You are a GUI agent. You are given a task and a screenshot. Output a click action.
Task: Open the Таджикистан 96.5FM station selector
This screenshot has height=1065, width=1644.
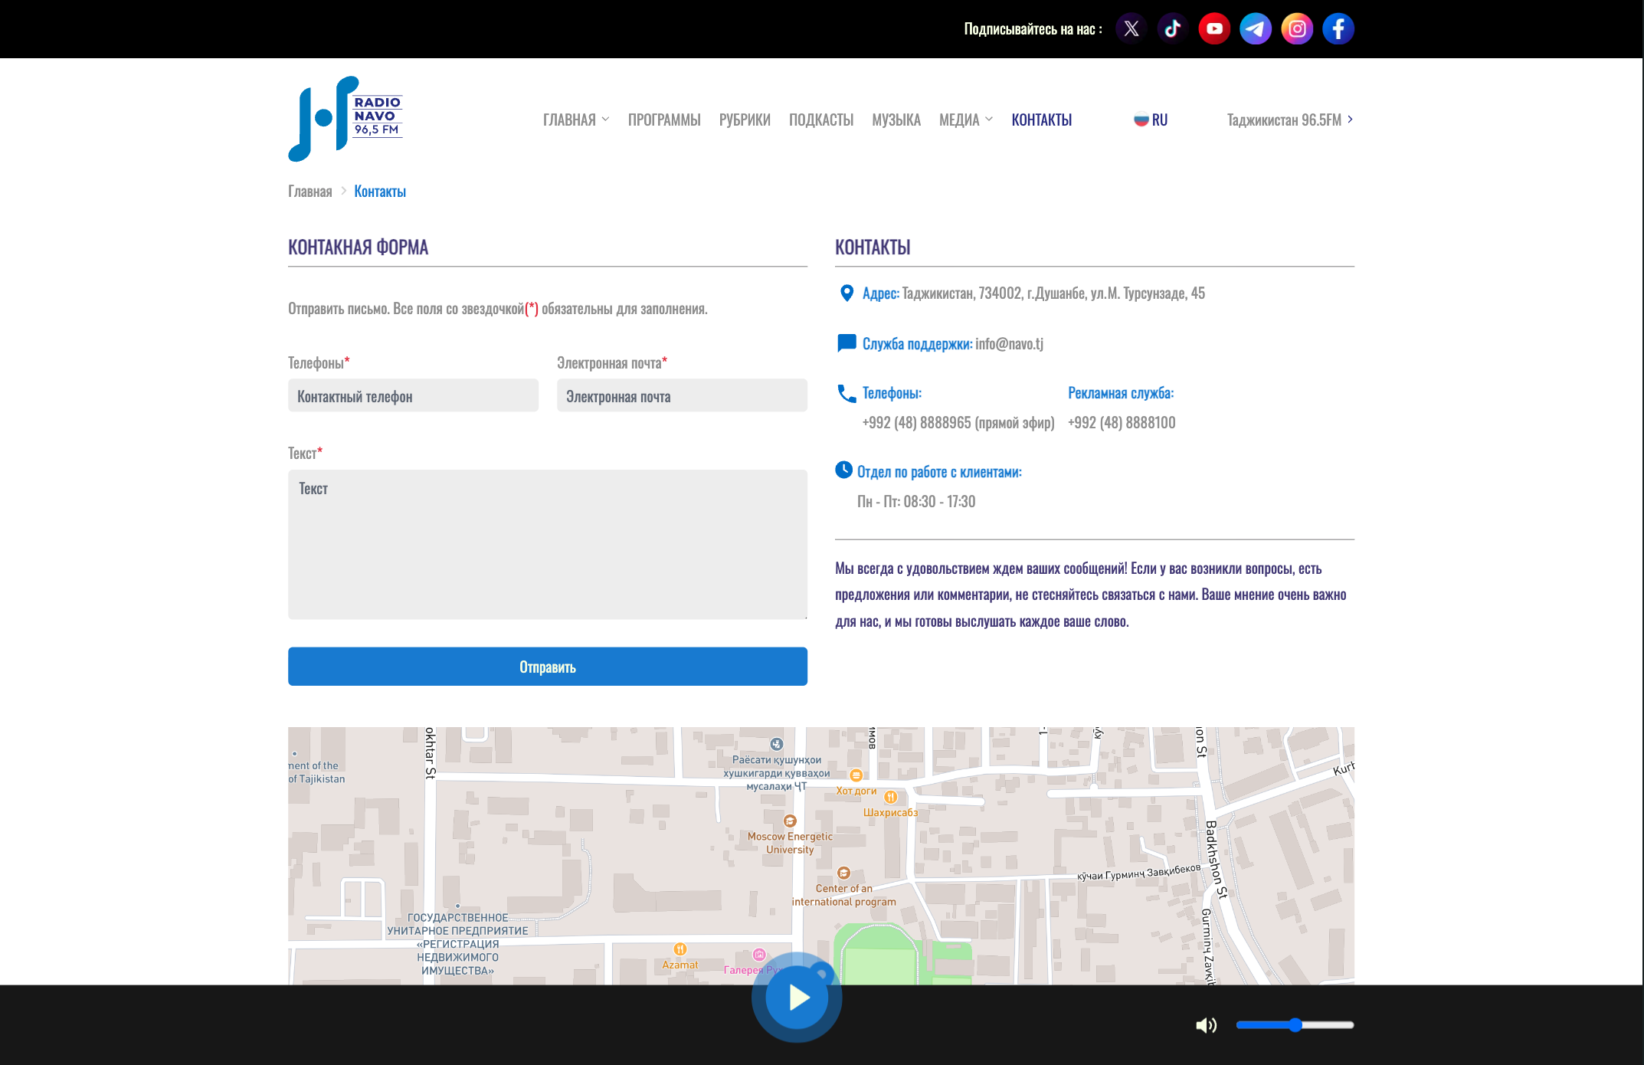tap(1290, 120)
